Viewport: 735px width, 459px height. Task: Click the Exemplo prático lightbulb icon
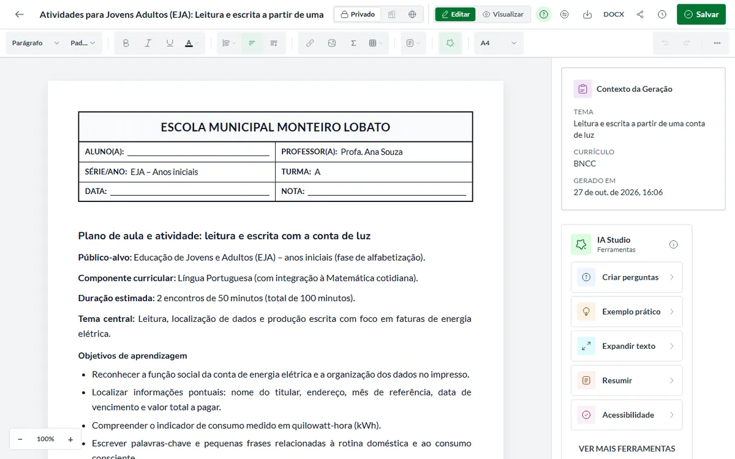tap(586, 312)
